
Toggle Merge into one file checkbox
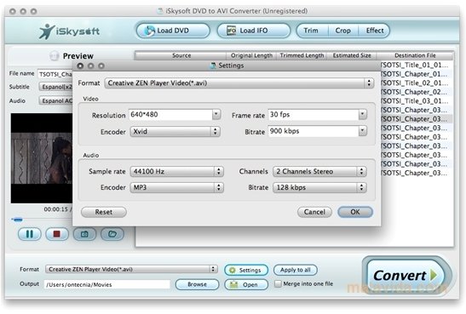[x=278, y=284]
